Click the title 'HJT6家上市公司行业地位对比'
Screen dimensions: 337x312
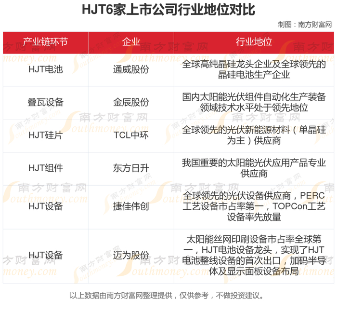pos(168,10)
